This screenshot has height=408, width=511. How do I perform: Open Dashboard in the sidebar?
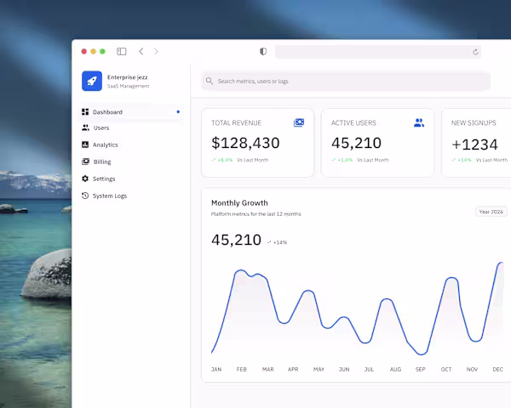[x=131, y=112]
